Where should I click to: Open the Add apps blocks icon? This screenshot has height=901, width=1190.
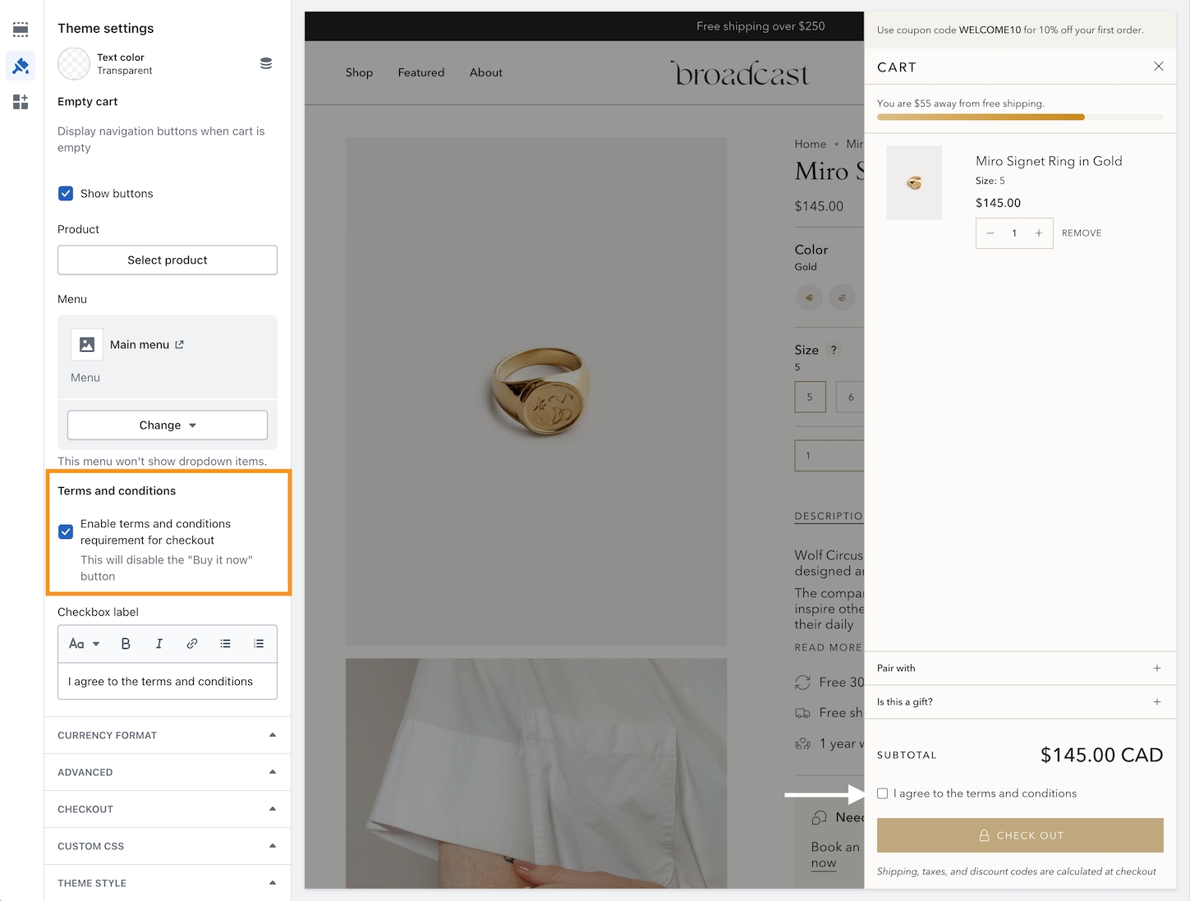[21, 102]
